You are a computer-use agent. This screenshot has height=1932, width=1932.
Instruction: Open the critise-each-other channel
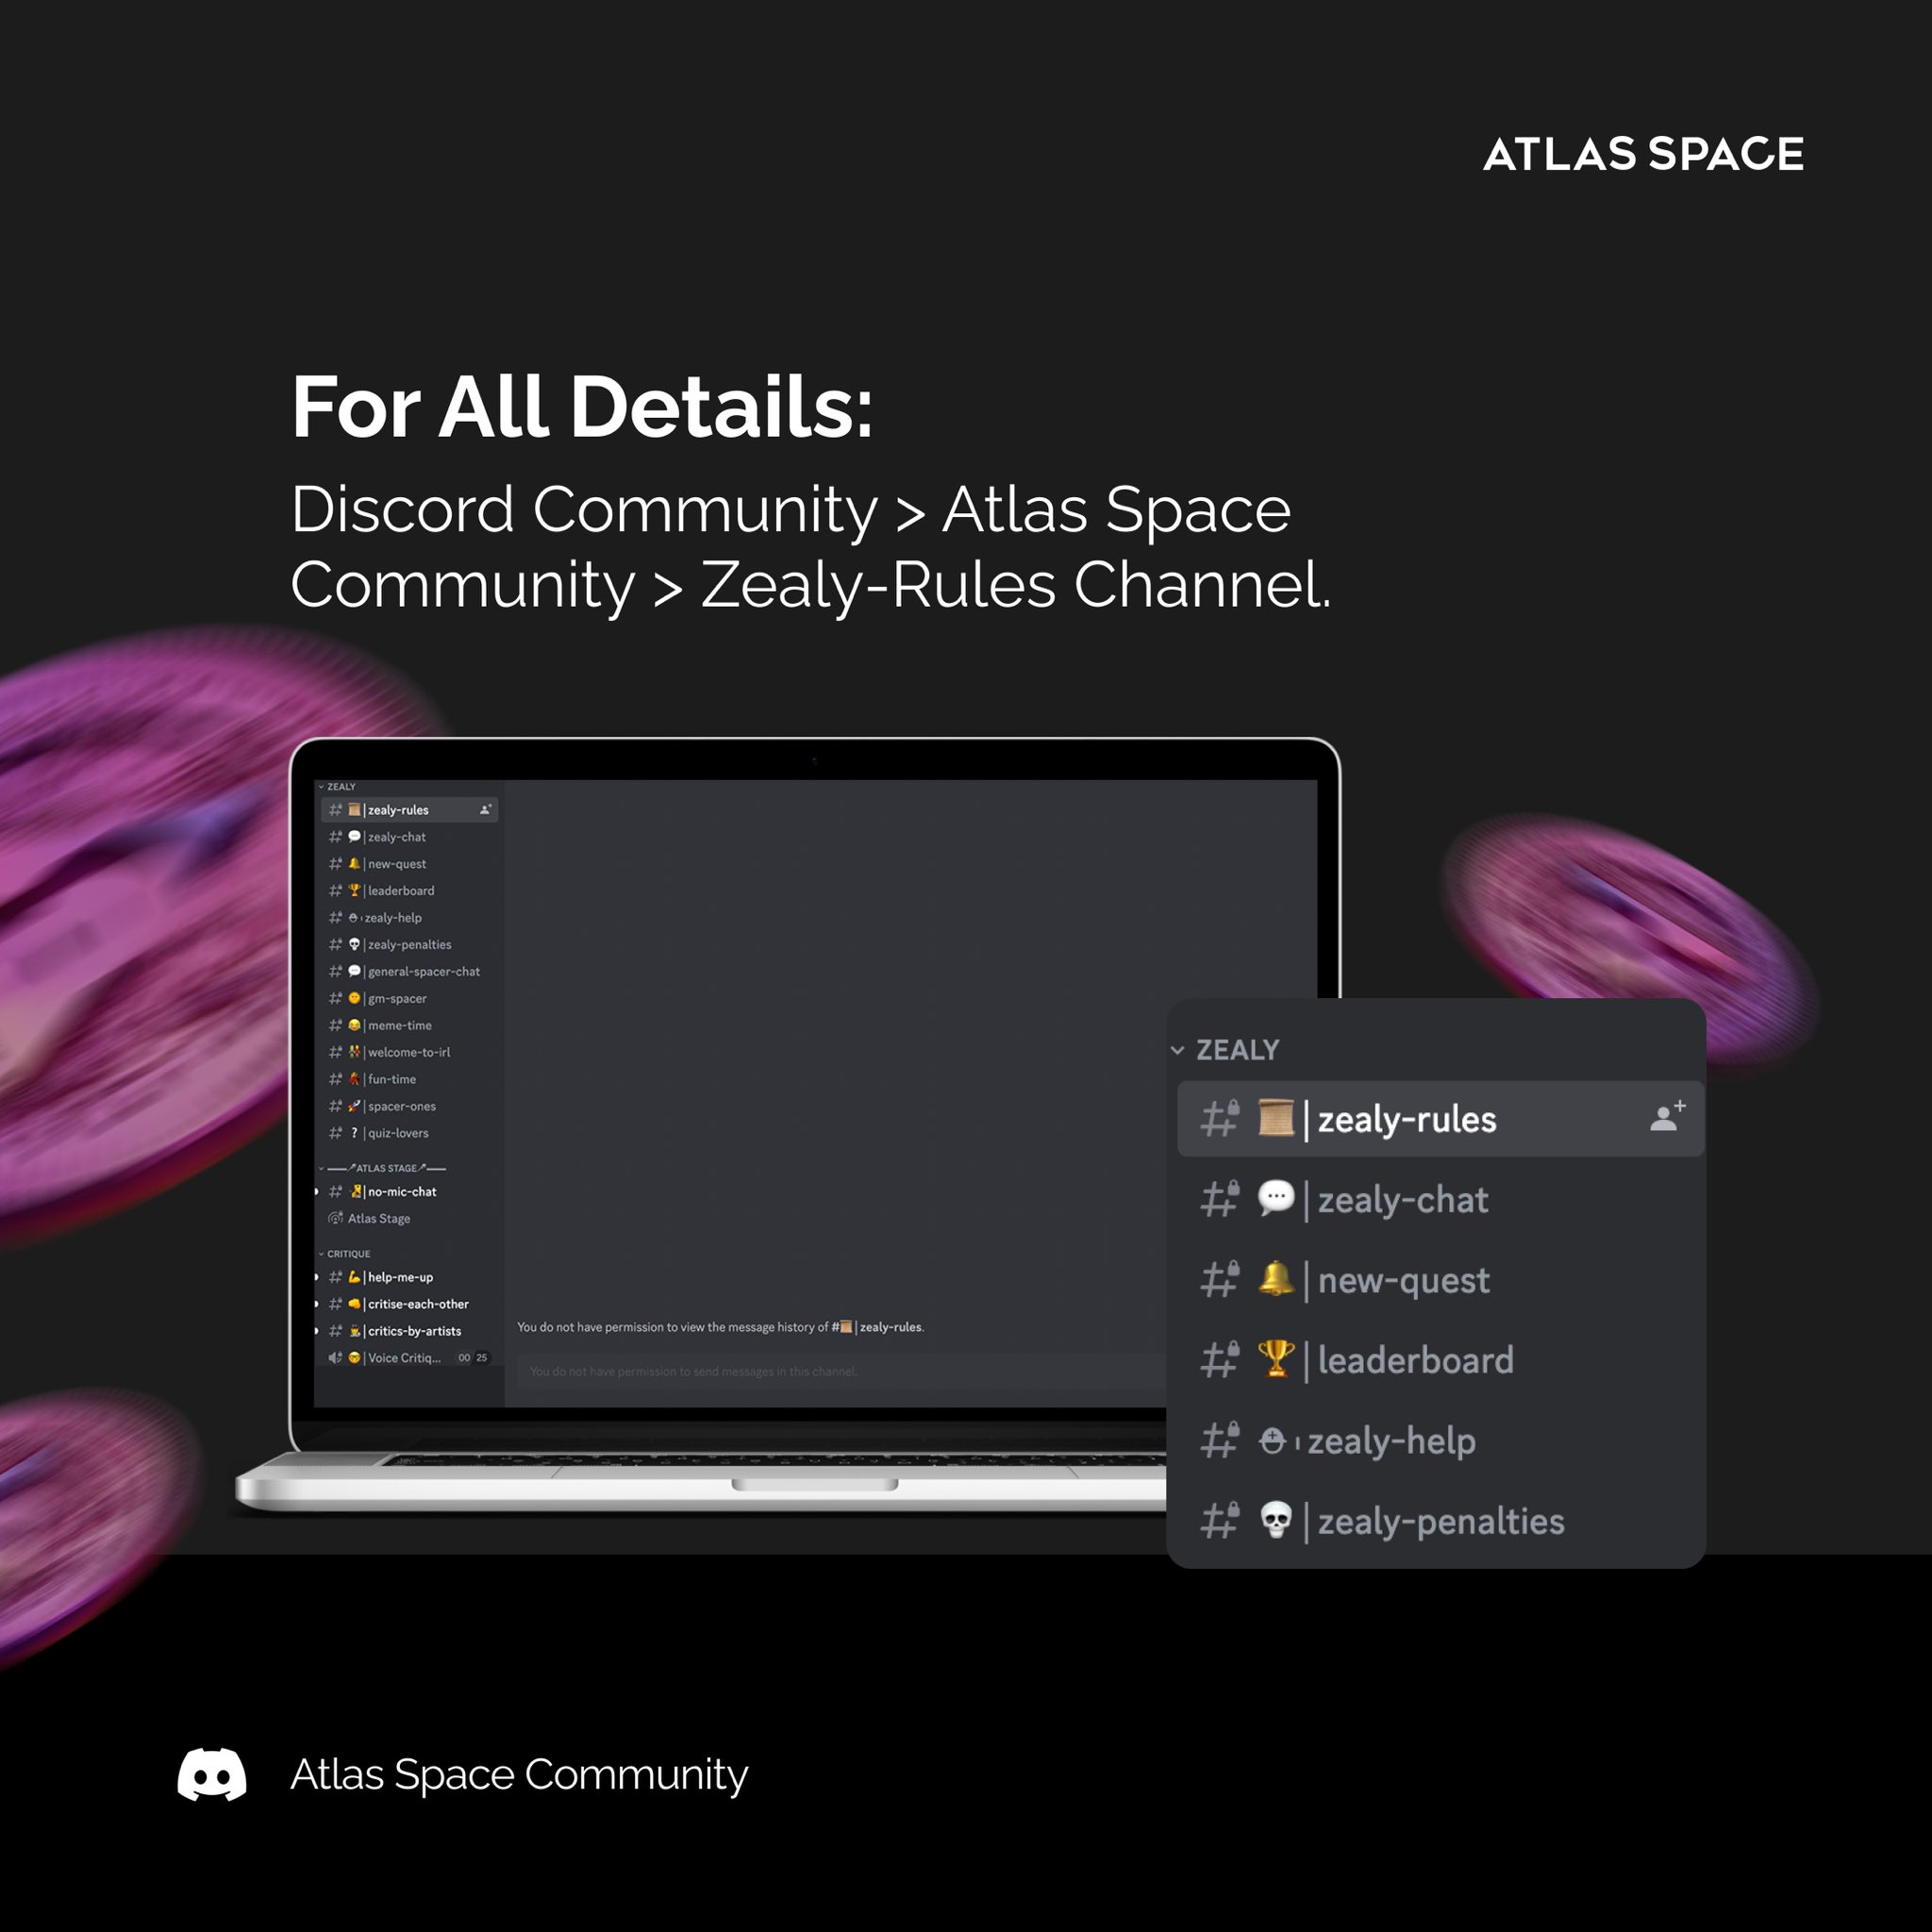(417, 1304)
